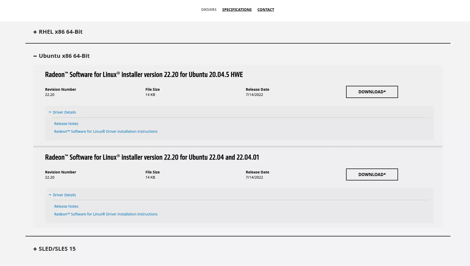Click the minus icon next to first Driver Details
Viewport: 470px width, 266px height.
[x=50, y=112]
